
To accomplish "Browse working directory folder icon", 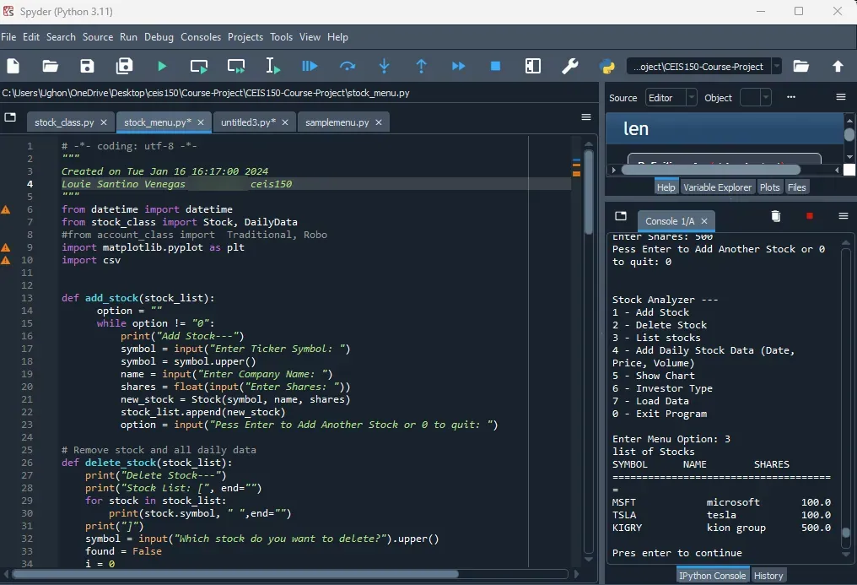I will tap(800, 66).
